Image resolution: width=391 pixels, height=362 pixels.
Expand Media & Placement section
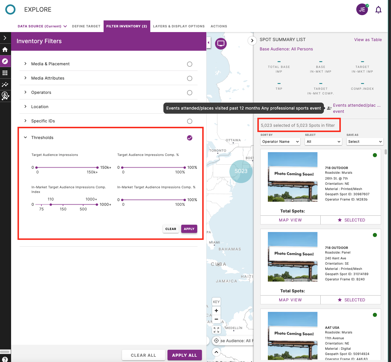25,64
